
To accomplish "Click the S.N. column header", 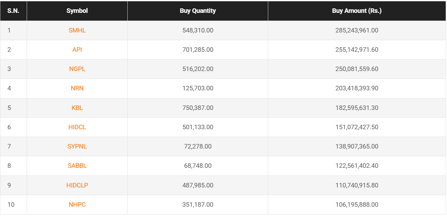I will point(13,11).
